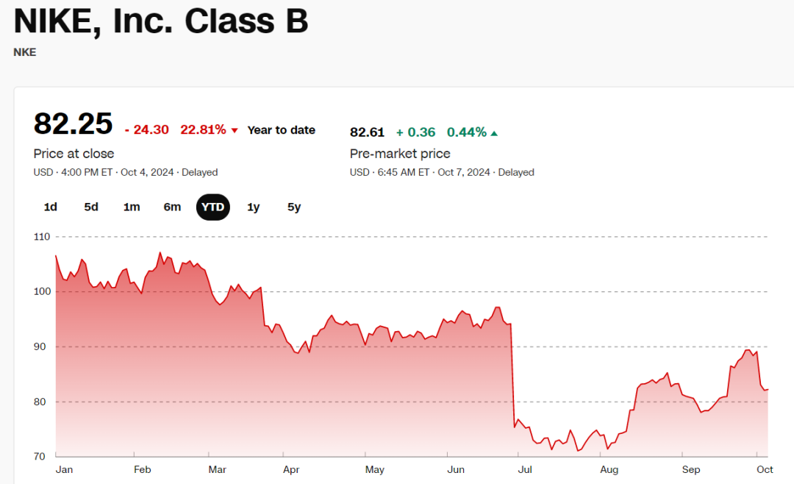This screenshot has width=794, height=484.
Task: Click the Year to date label
Action: pos(281,130)
